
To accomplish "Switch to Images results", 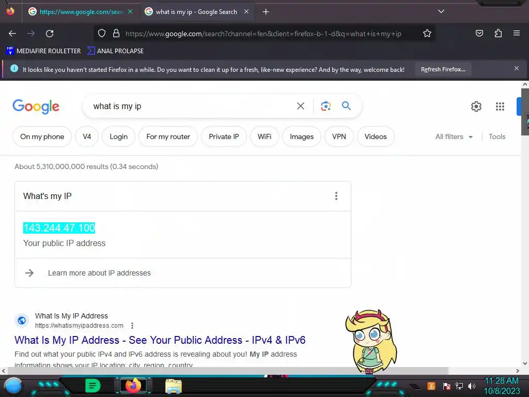I will 302,136.
